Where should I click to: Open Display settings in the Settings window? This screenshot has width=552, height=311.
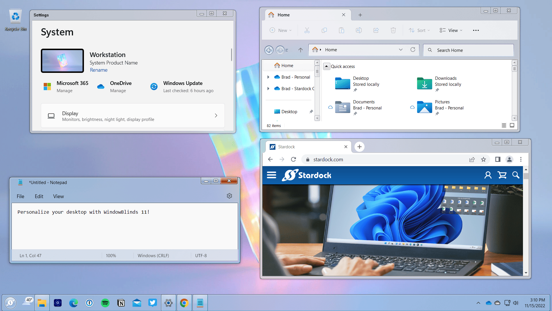coord(133,116)
